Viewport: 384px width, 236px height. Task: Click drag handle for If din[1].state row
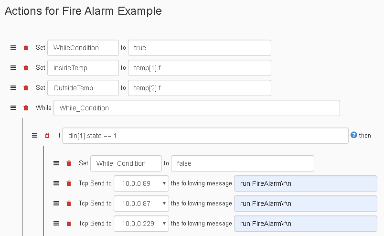34,136
